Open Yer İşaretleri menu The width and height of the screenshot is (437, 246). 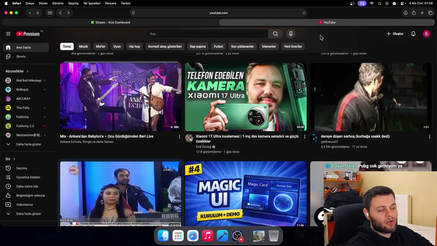92,3
